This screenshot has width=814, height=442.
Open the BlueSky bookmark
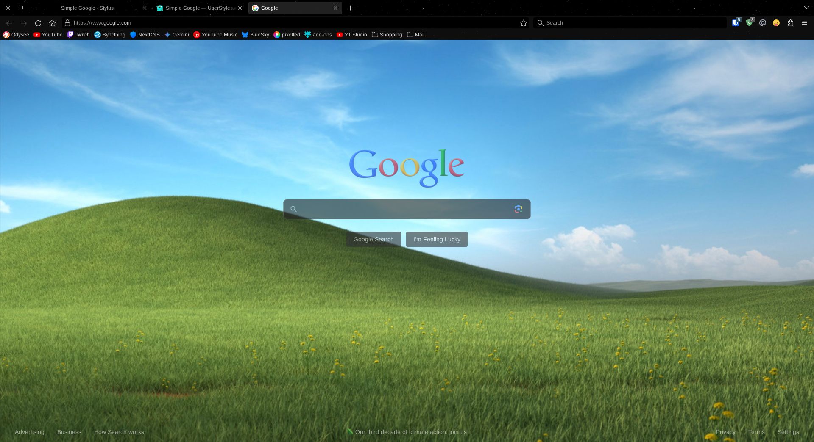click(255, 35)
